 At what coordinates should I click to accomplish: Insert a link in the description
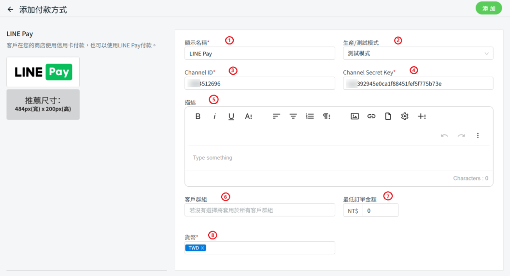(x=371, y=116)
